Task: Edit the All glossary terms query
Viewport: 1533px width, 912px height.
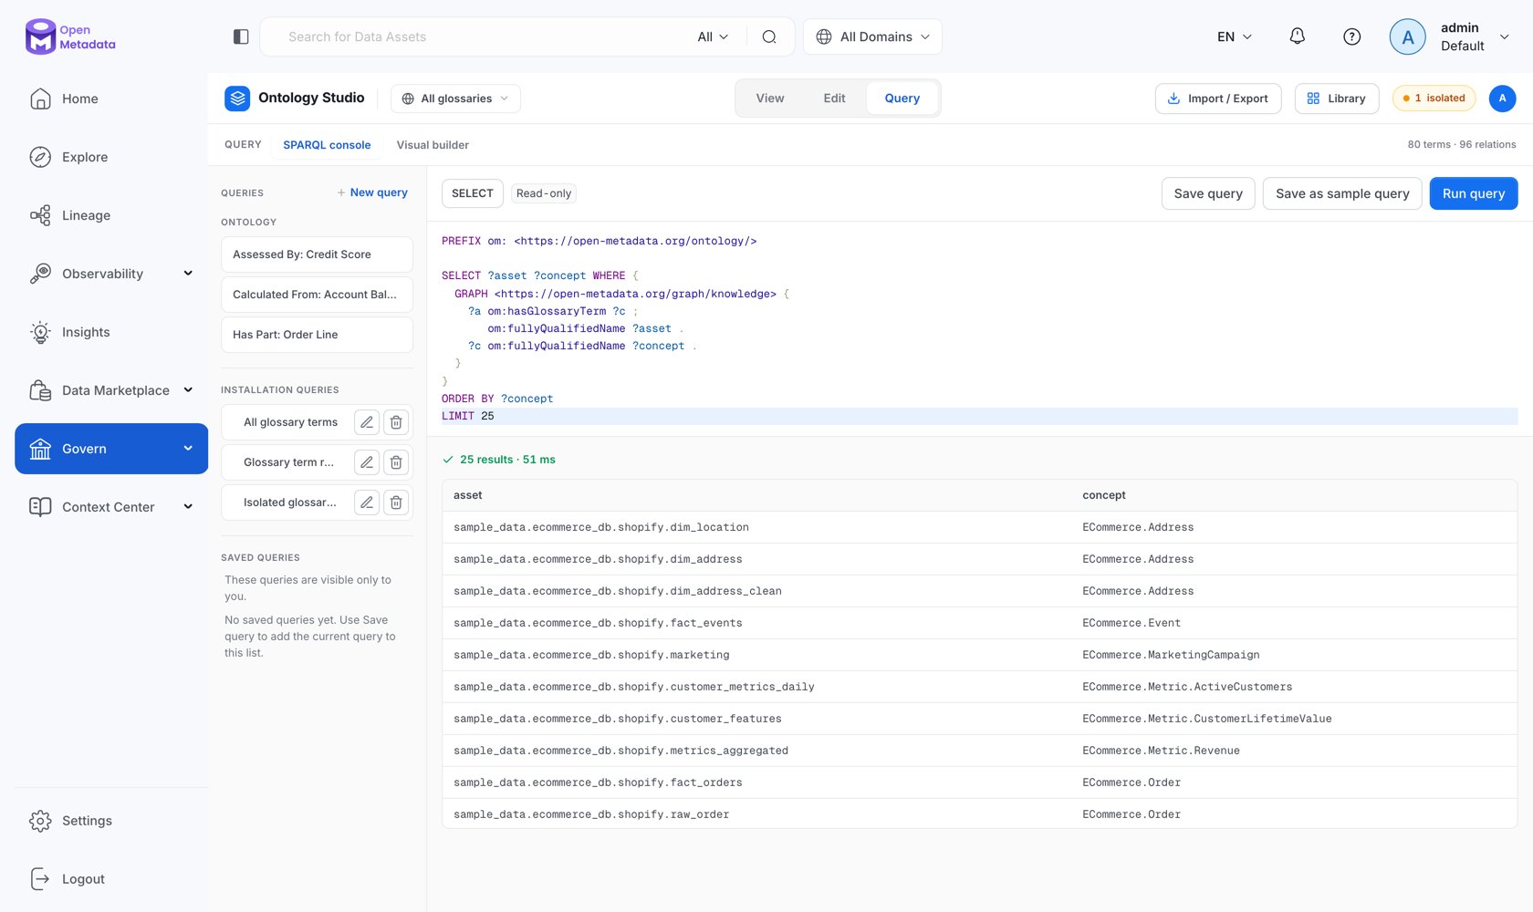Action: pyautogui.click(x=367, y=422)
